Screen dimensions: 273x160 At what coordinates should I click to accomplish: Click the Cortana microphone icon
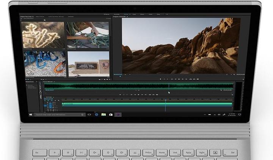click(x=82, y=114)
